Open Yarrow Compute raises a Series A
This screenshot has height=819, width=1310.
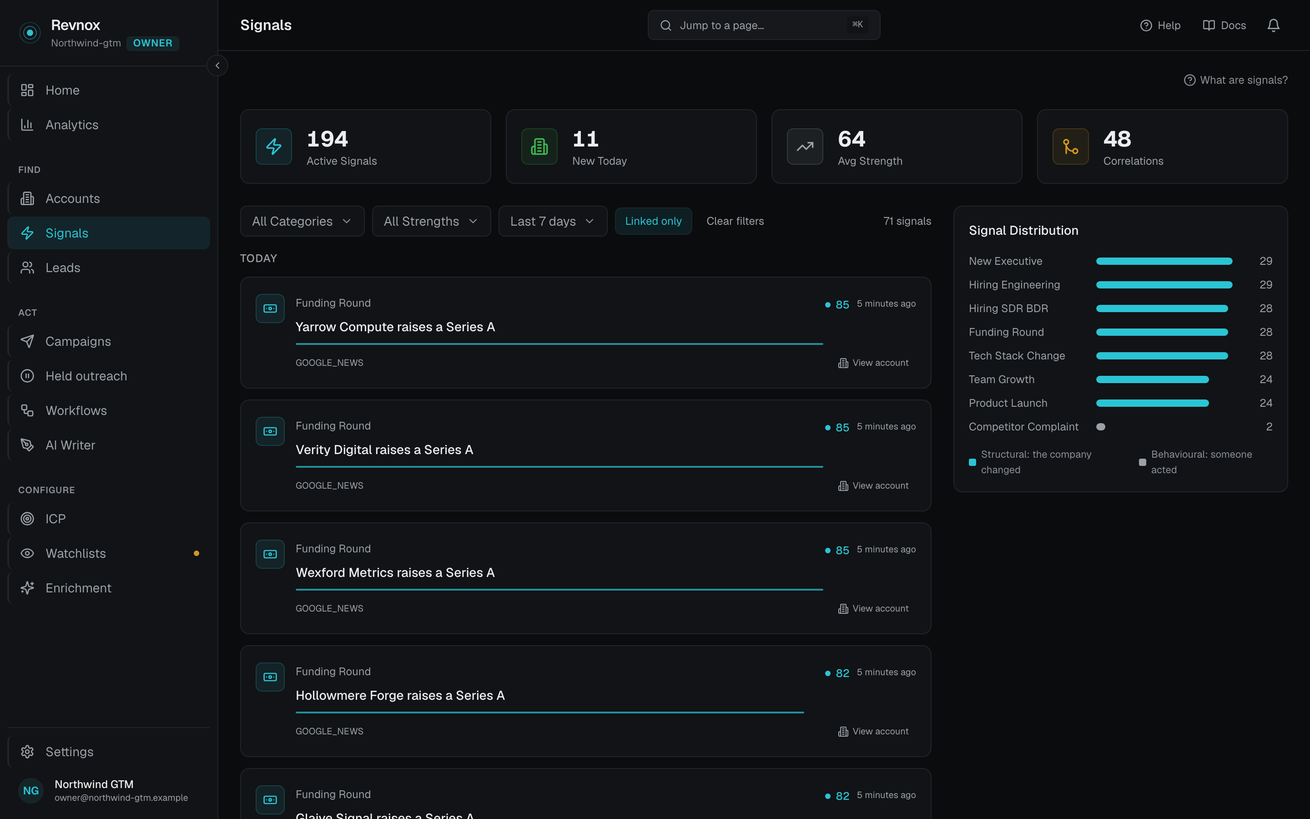[395, 327]
